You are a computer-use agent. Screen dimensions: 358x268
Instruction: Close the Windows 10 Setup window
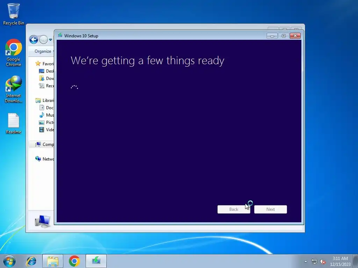point(295,36)
